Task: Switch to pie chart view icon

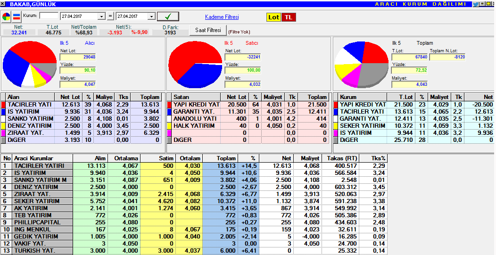Action: coord(6,16)
